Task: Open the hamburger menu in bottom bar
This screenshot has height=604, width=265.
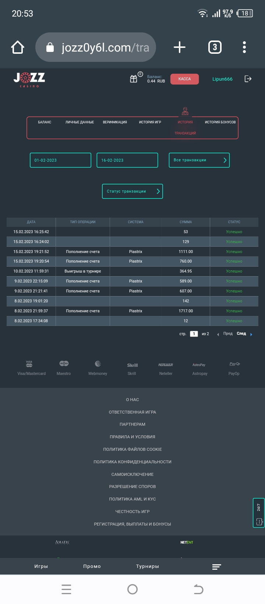Action: tap(217, 567)
